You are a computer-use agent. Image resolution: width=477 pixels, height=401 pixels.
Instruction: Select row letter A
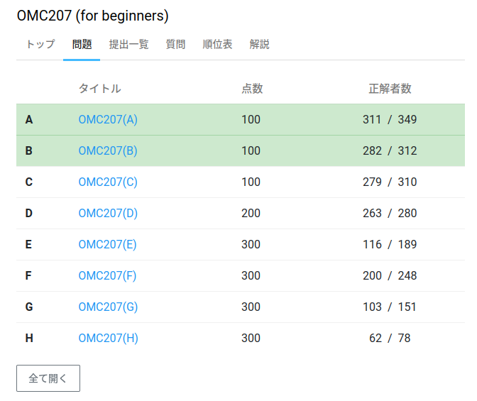click(x=29, y=119)
